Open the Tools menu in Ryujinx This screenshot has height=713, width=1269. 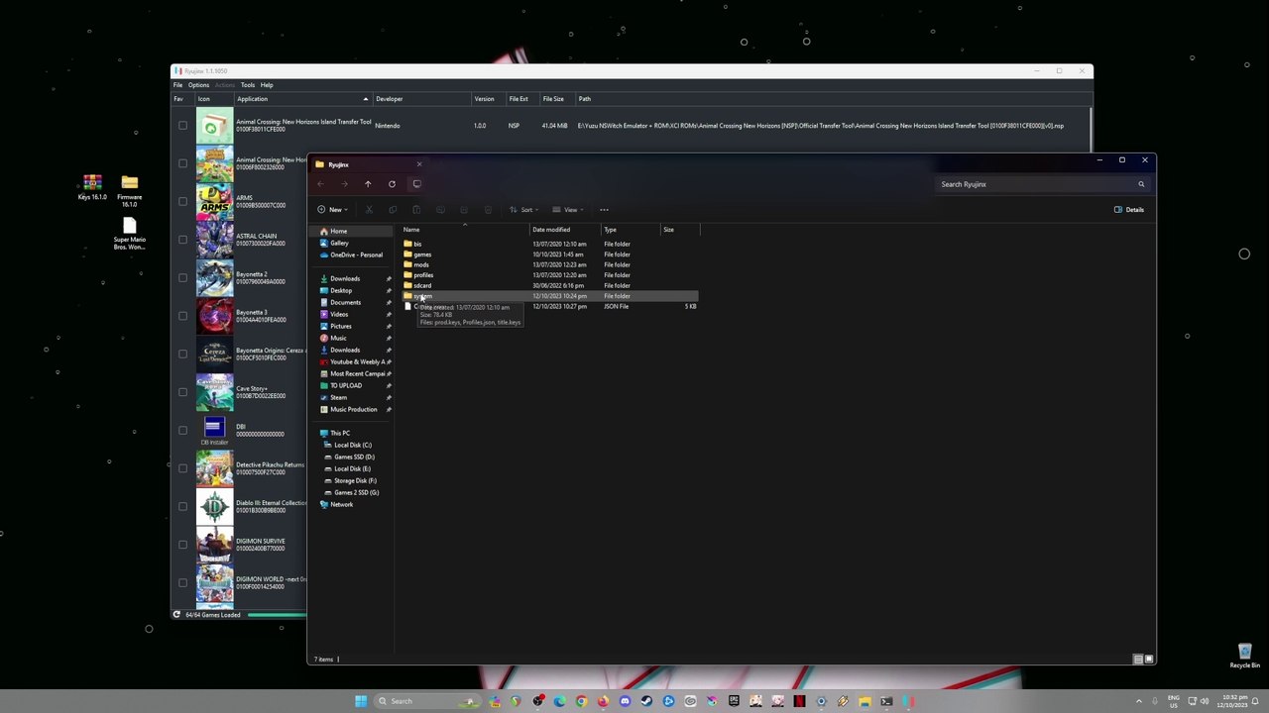pos(248,85)
